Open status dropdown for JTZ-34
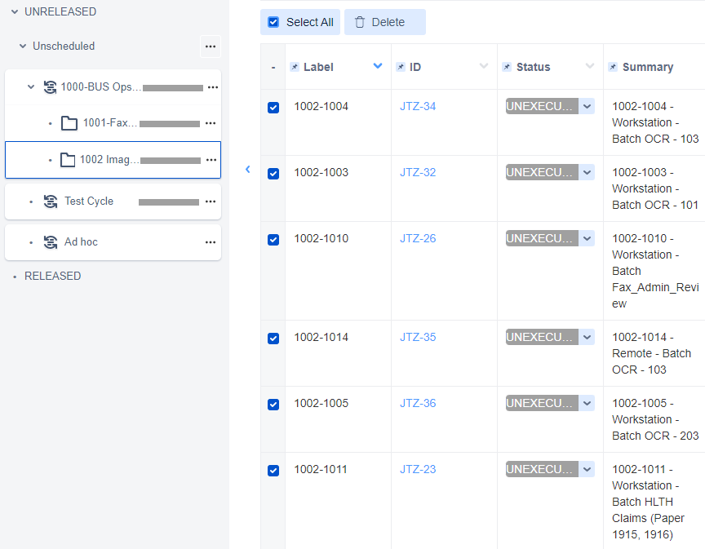Viewport: 705px width, 549px height. (x=587, y=106)
